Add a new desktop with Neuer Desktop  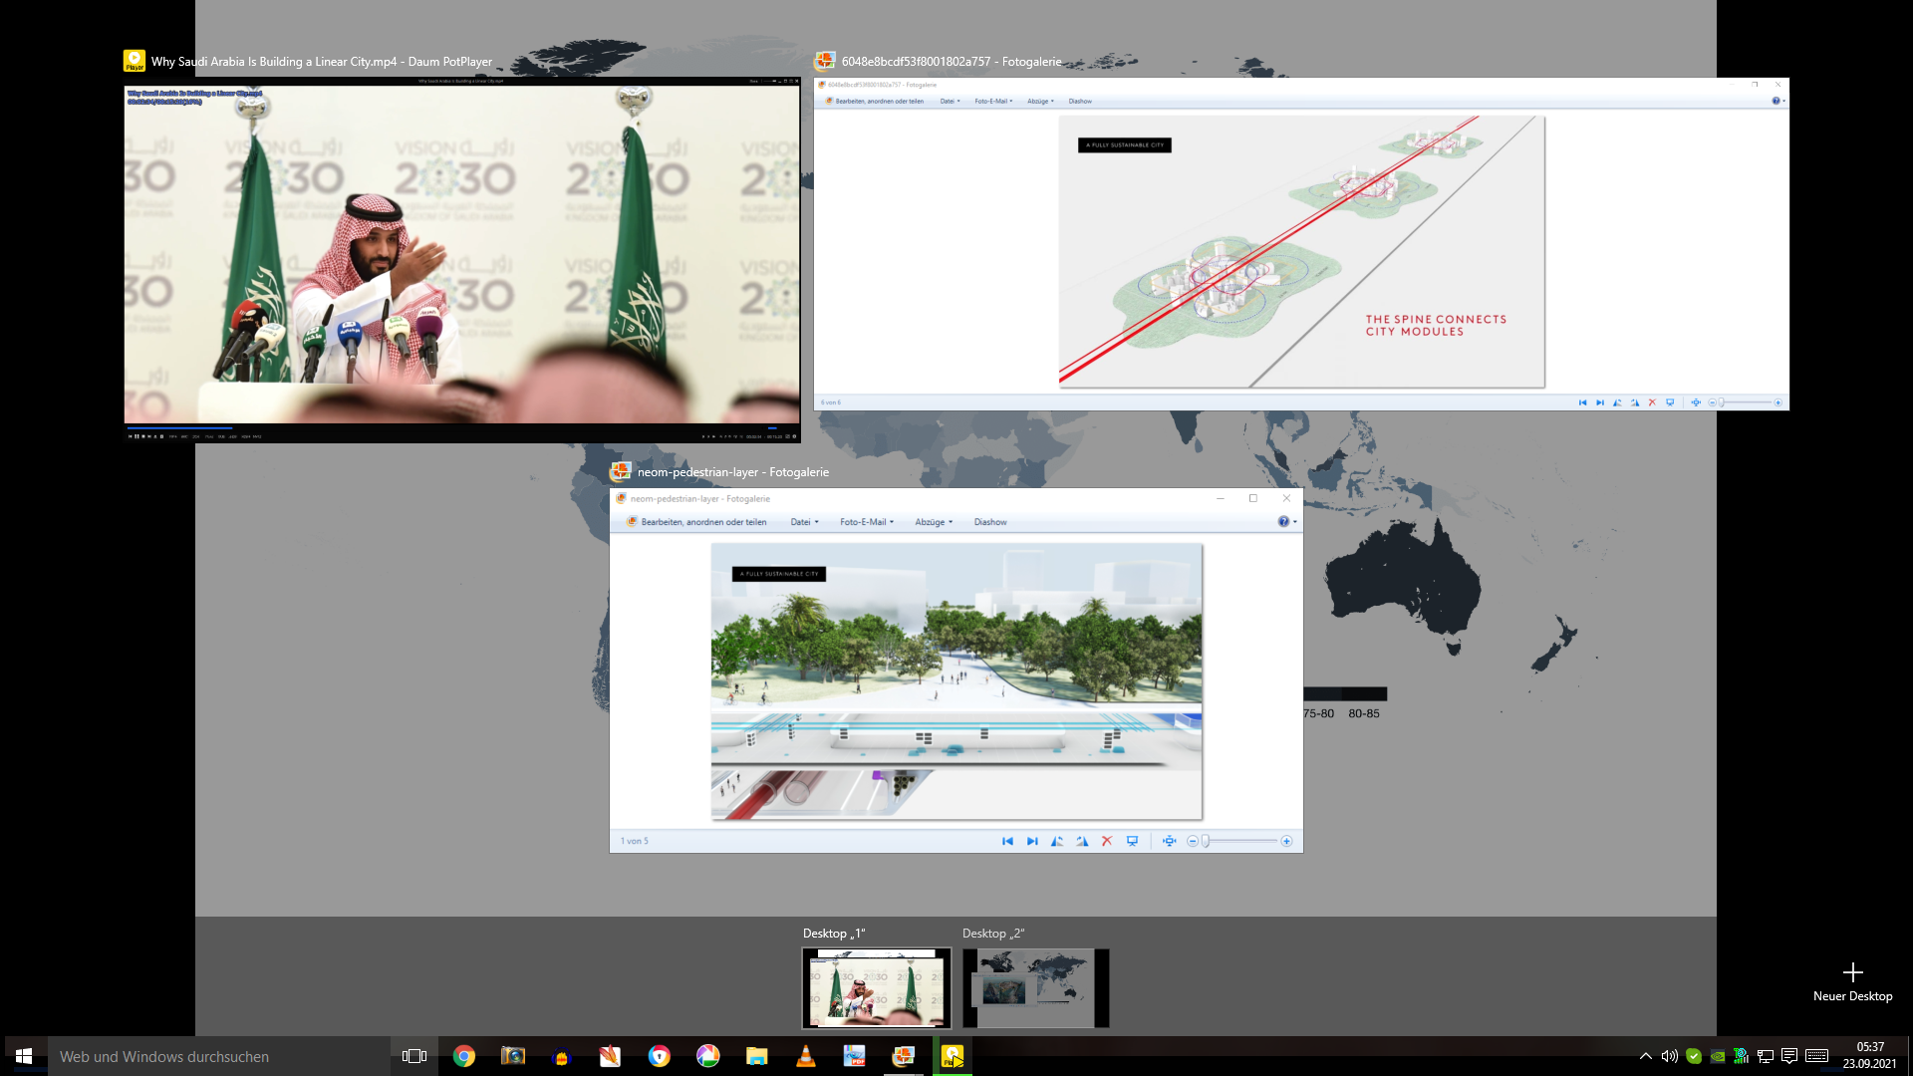click(1852, 981)
